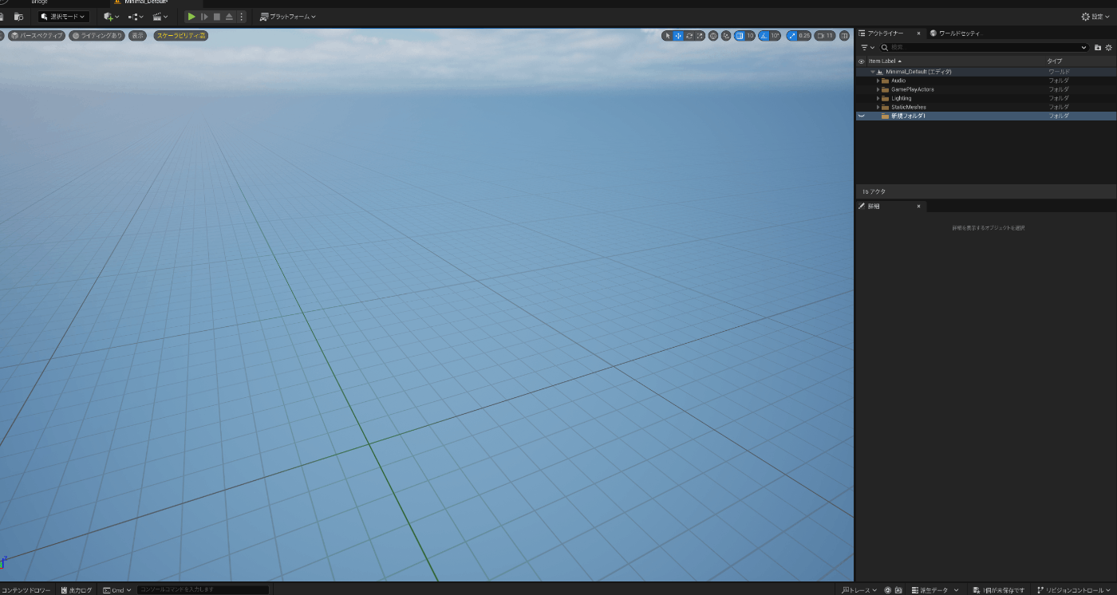Sort by タイプ column header

[1055, 61]
